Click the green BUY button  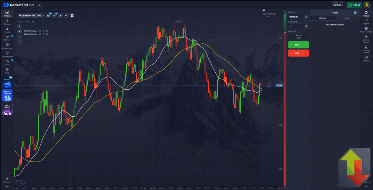(299, 45)
